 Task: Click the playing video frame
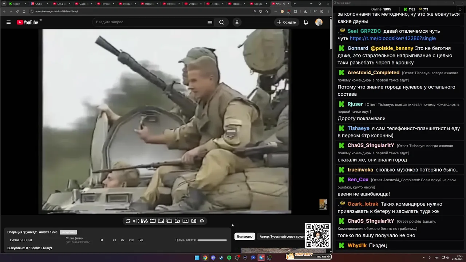pos(165,122)
